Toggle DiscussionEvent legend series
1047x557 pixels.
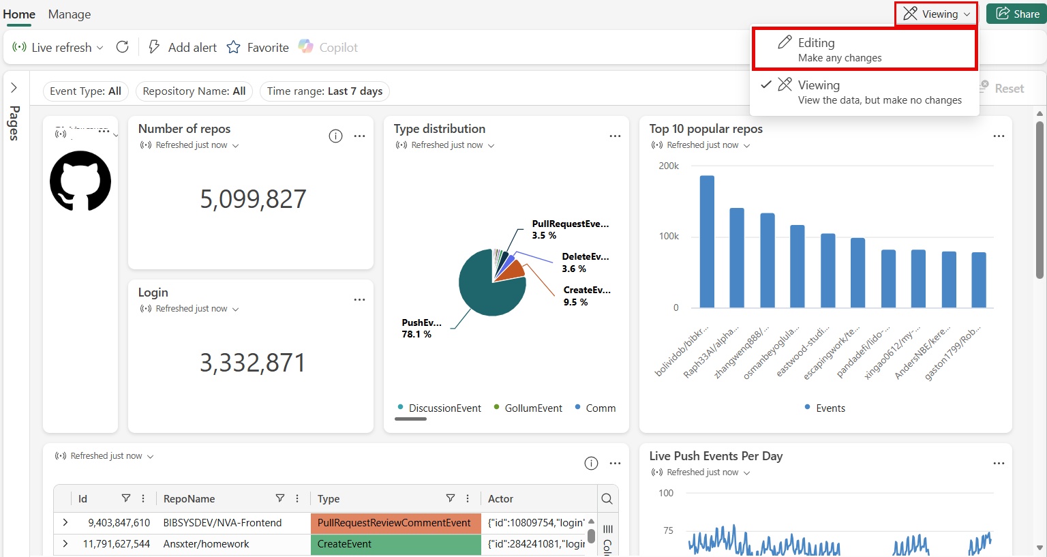(x=440, y=408)
